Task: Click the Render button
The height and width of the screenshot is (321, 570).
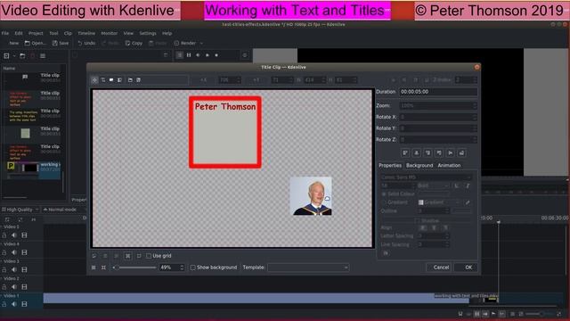Action: click(185, 43)
